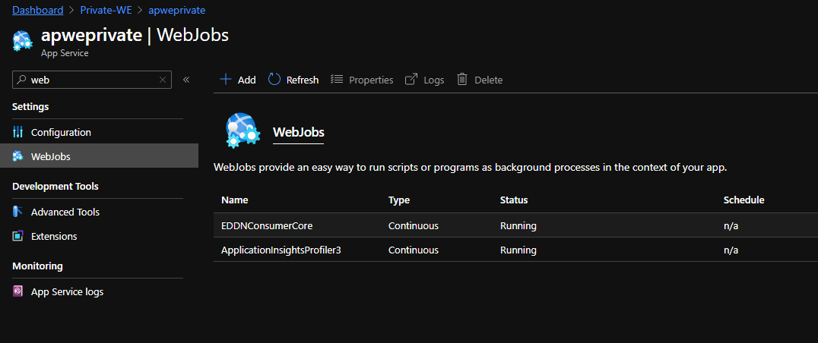Sort by the Name column header
Image resolution: width=818 pixels, height=343 pixels.
(x=235, y=200)
